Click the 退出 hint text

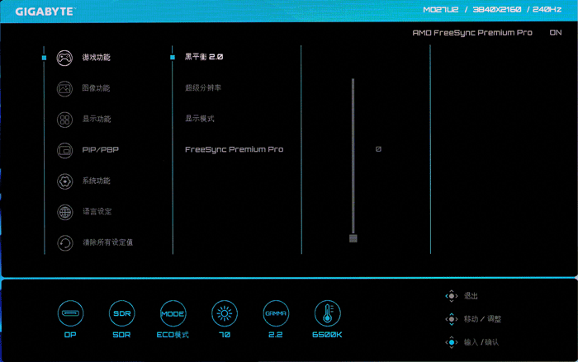click(x=471, y=296)
